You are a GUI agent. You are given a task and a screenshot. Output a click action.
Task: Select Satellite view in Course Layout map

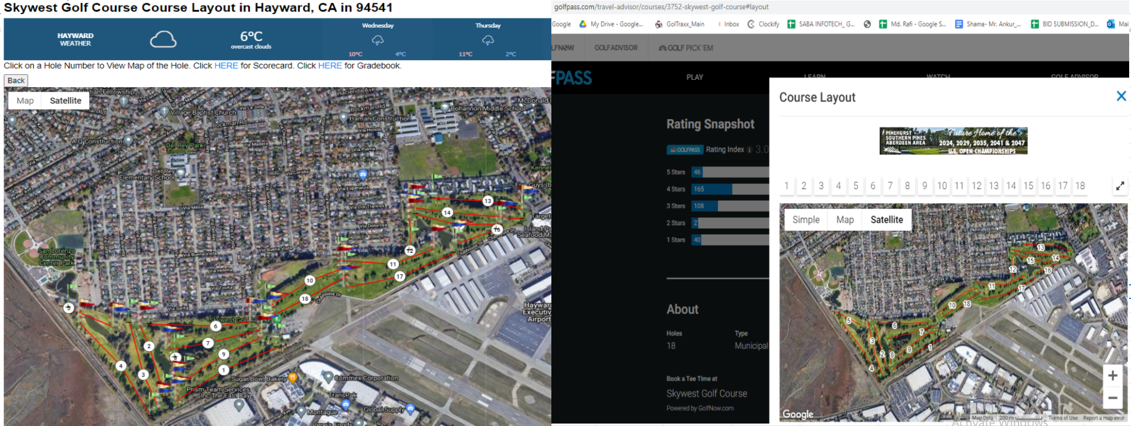click(886, 220)
